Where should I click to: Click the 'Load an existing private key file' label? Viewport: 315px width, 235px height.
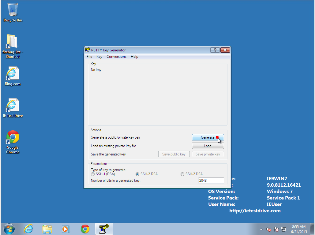tap(114, 146)
